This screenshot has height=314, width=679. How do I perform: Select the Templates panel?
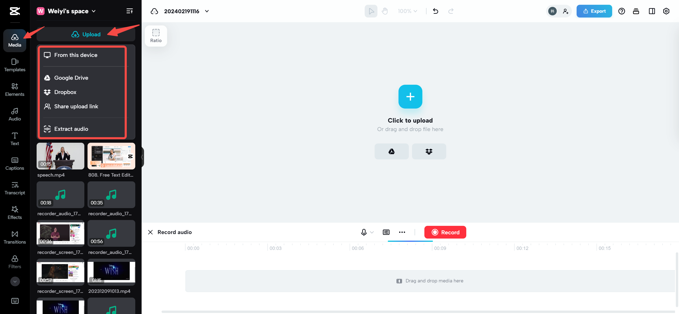(x=15, y=65)
